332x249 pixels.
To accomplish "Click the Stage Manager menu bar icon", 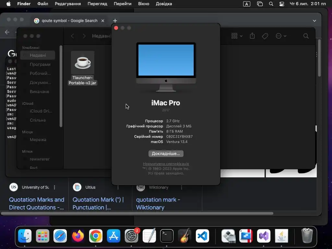I will tap(260, 4).
